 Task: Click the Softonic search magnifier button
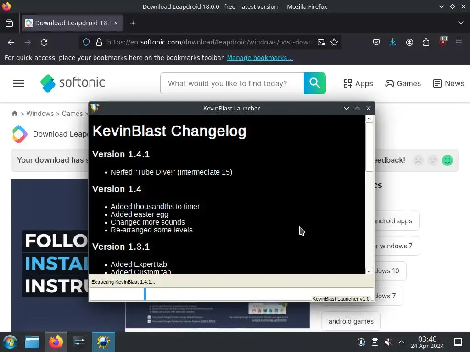pos(315,83)
